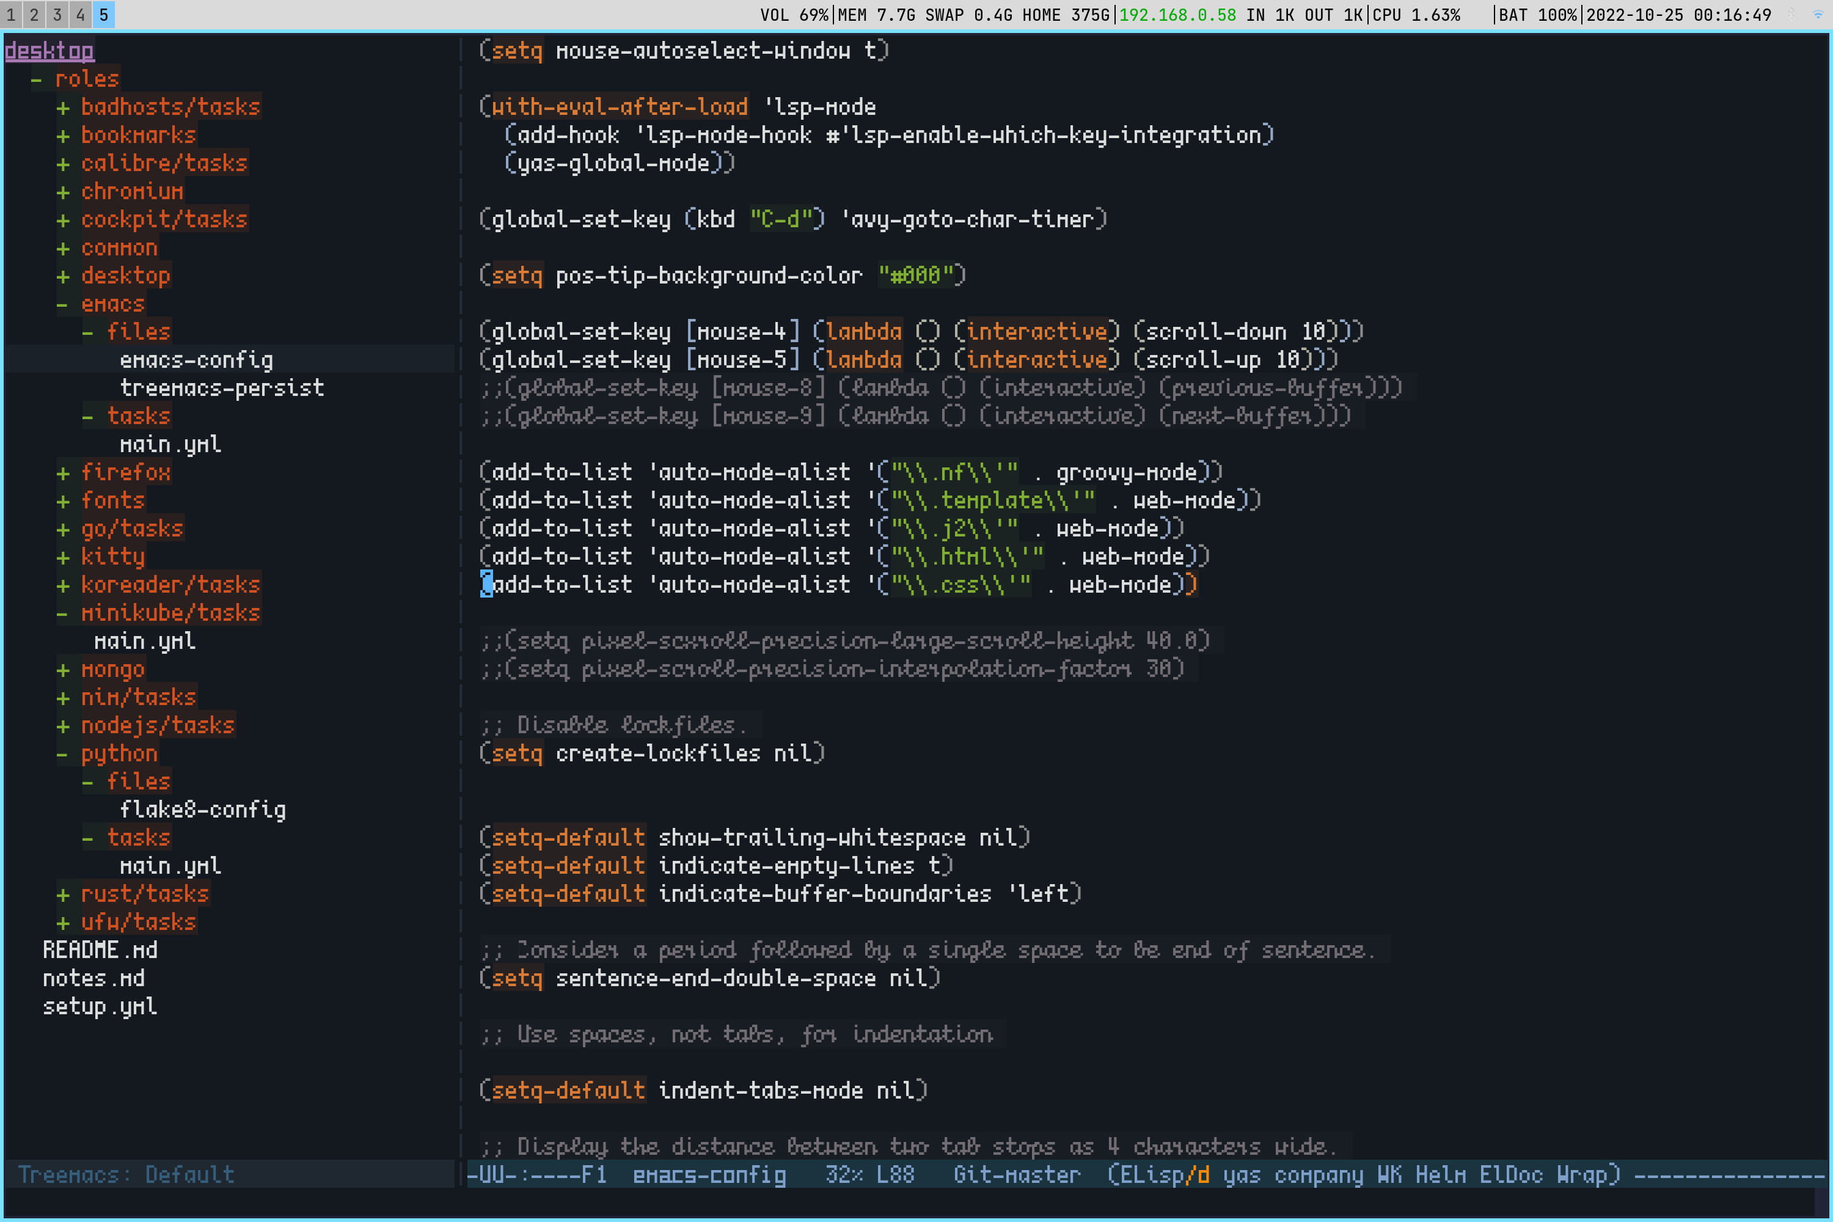Screen dimensions: 1833x1222
Task: Expand the badhosts/tasks folder plus sign
Action: 63,108
